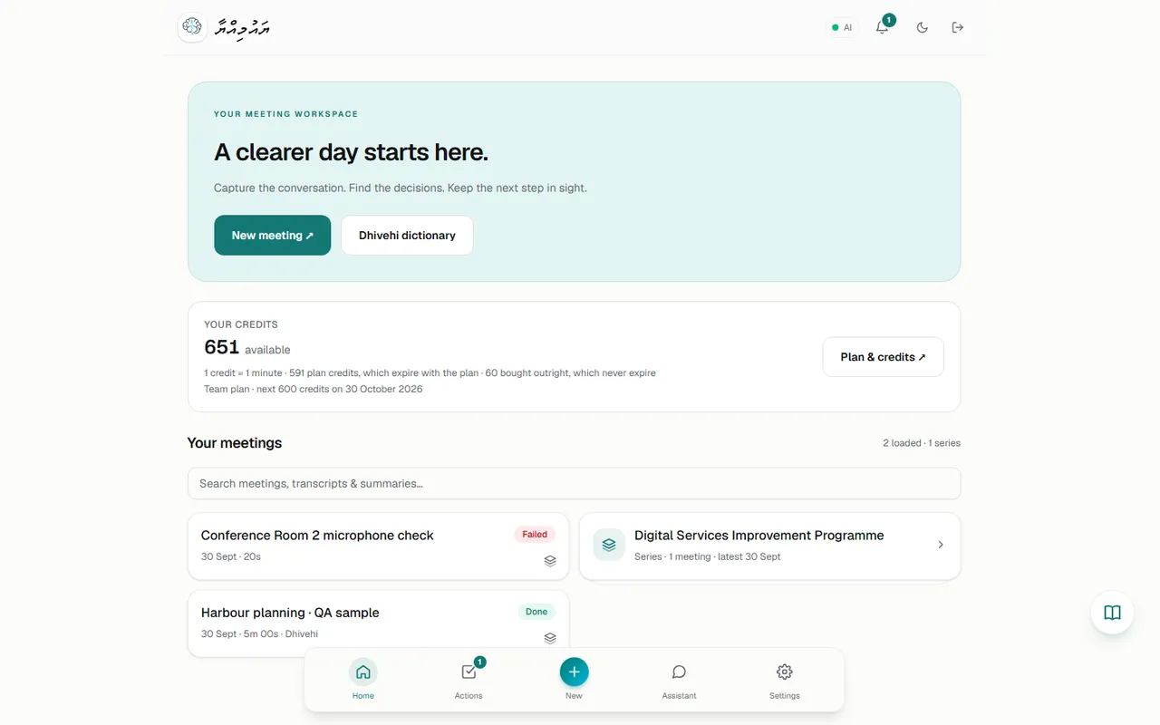The height and width of the screenshot is (725, 1160).
Task: Click 'Team plan · next 600 credits' line
Action: coord(314,389)
